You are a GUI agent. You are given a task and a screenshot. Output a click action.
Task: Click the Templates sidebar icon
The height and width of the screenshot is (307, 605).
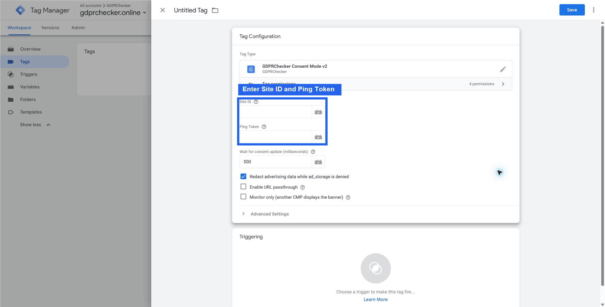11,112
